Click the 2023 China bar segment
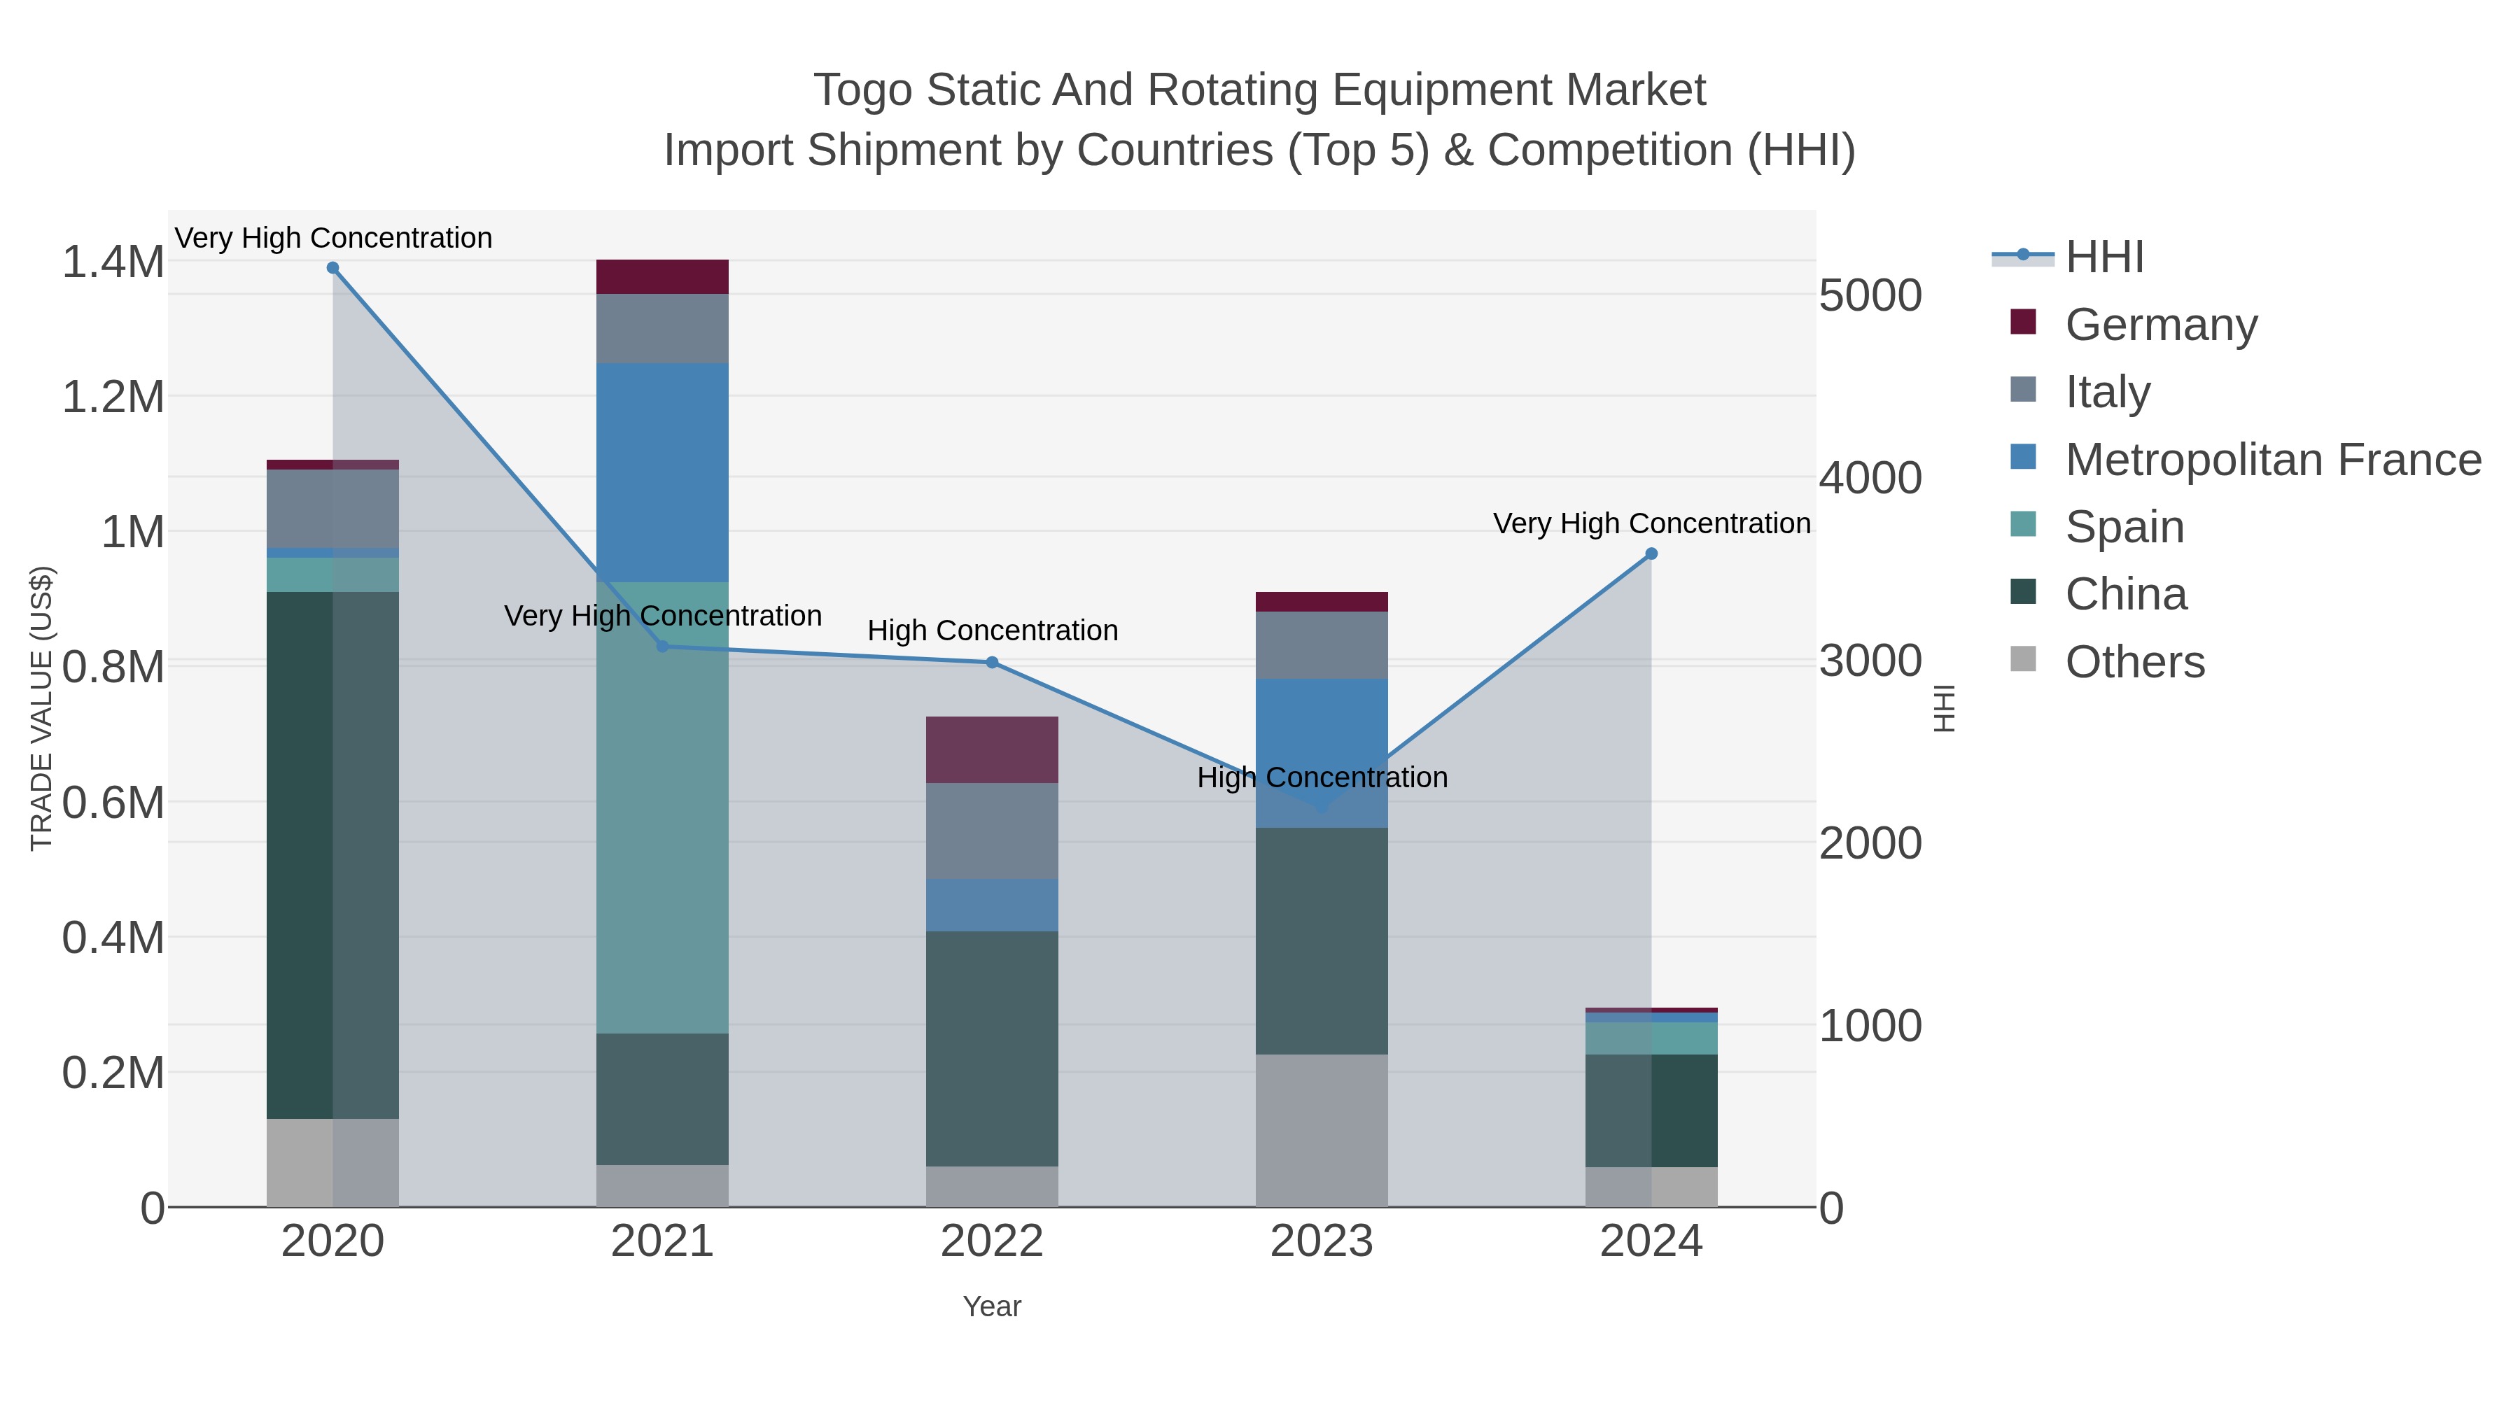 [x=1322, y=940]
